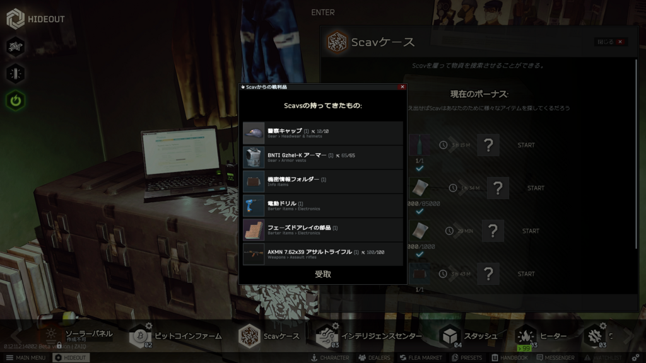Start the 29 min scav run

(531, 231)
